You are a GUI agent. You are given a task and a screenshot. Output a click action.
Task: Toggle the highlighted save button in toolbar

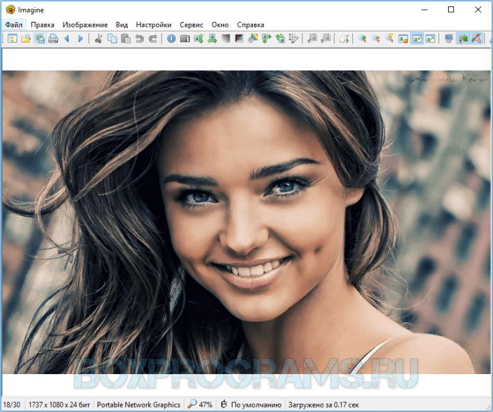[40, 39]
